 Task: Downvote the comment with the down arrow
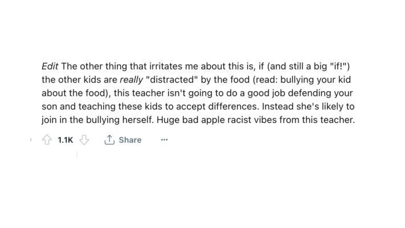(x=84, y=140)
